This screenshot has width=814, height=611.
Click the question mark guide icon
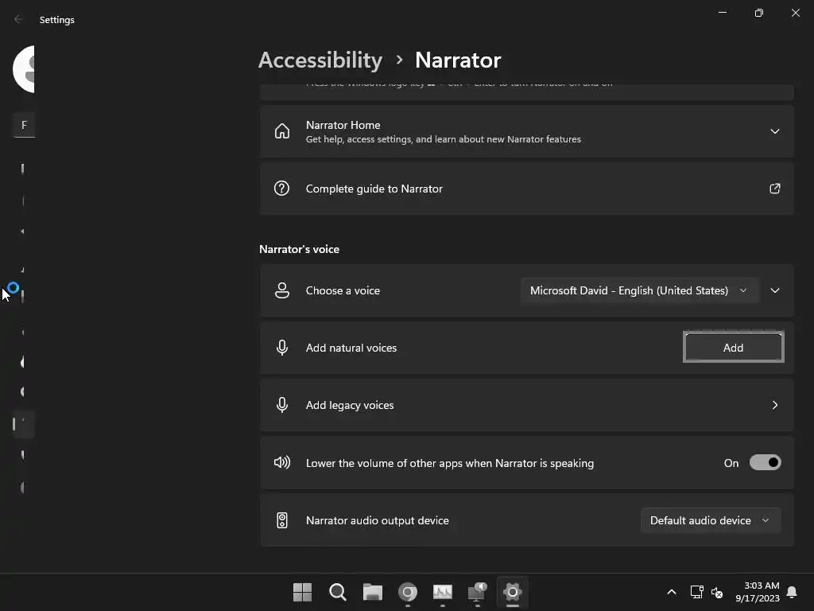[282, 188]
